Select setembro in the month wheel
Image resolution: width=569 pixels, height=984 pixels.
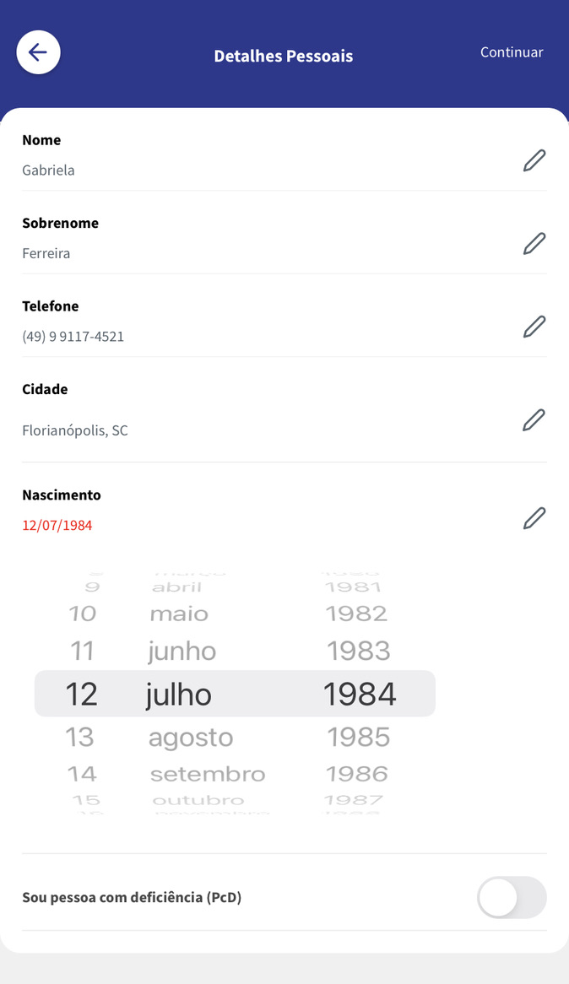click(x=208, y=775)
